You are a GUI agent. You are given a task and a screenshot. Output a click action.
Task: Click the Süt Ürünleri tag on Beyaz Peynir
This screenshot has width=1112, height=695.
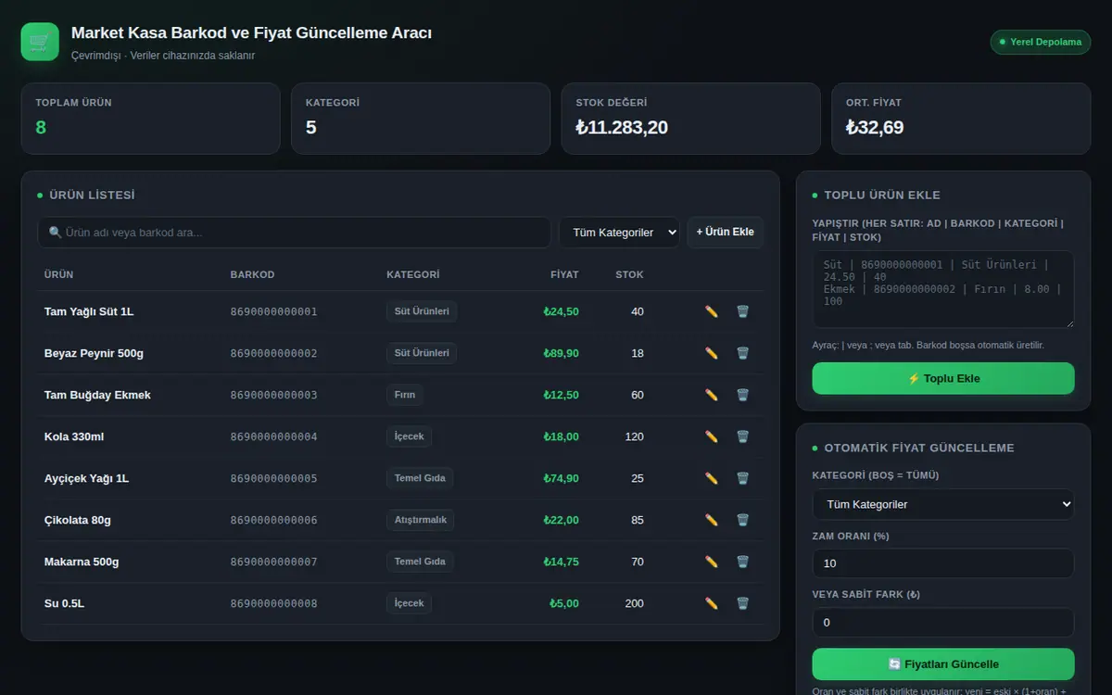tap(422, 353)
